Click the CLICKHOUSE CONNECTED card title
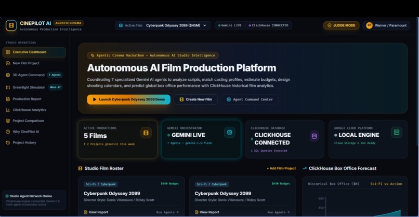Viewport: 419px width, 217px height. pyautogui.click(x=272, y=139)
